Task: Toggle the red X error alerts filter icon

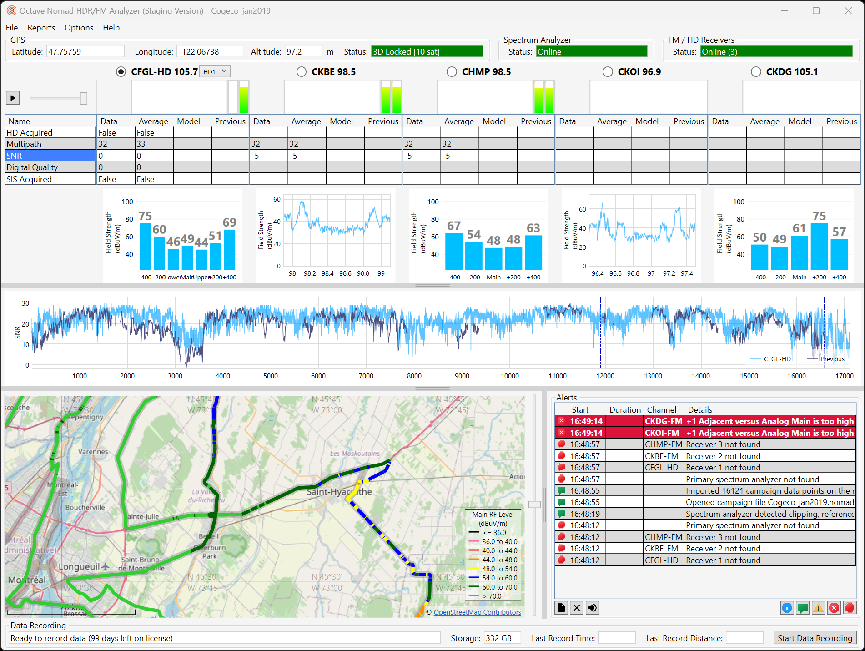Action: [x=834, y=608]
